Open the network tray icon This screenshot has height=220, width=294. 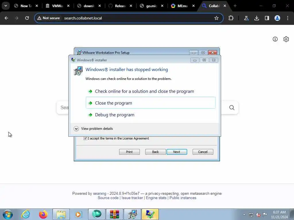tap(251, 215)
